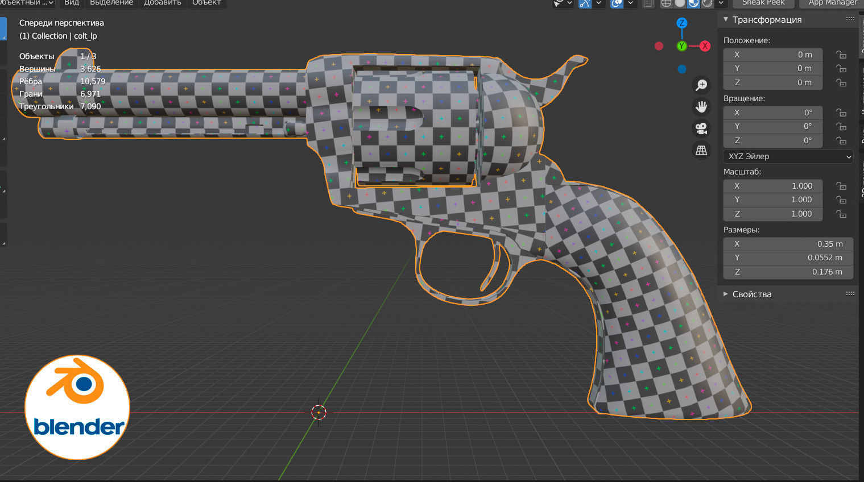Click the Положение X field
864x482 pixels.
pyautogui.click(x=772, y=55)
